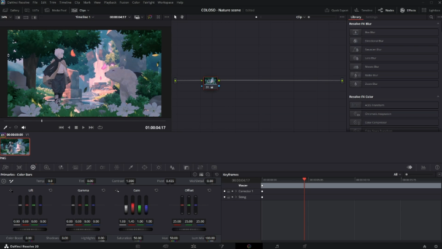
Task: Expand the Corrector 1 keyframe track
Action: coord(236,191)
